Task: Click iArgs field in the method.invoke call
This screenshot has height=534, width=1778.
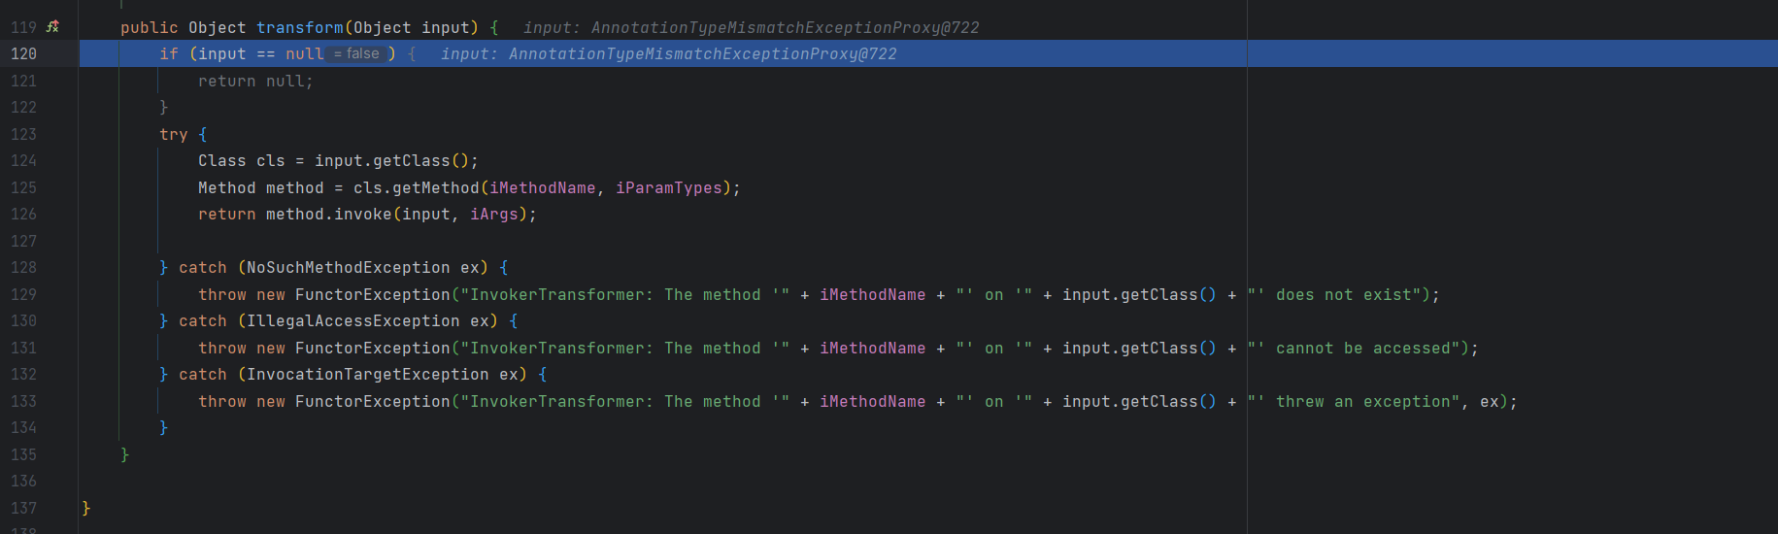Action: [493, 215]
